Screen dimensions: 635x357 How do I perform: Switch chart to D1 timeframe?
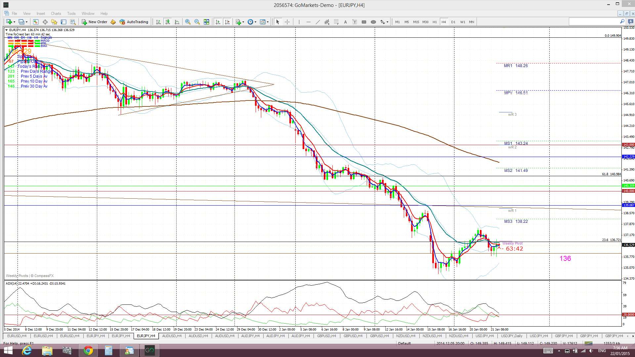[x=453, y=22]
